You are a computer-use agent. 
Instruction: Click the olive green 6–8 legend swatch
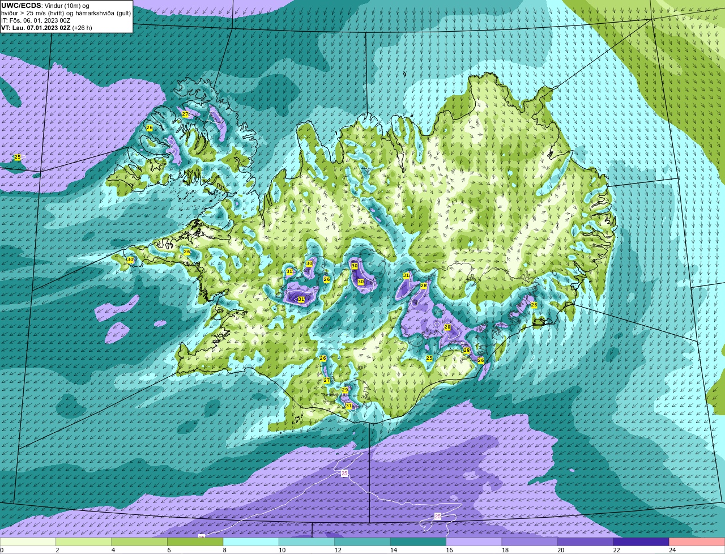point(195,542)
